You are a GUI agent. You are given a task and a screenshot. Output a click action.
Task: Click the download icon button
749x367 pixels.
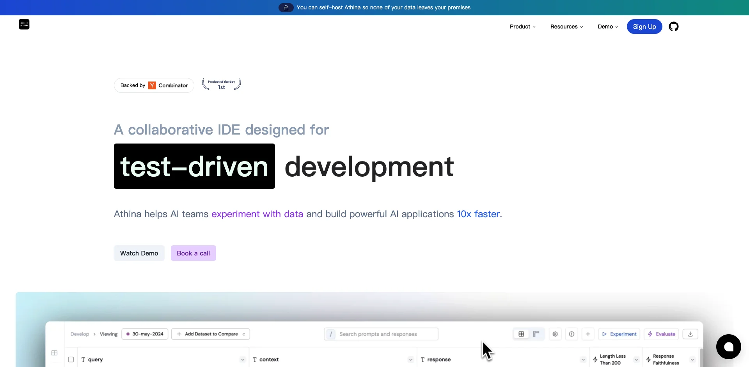[690, 334]
